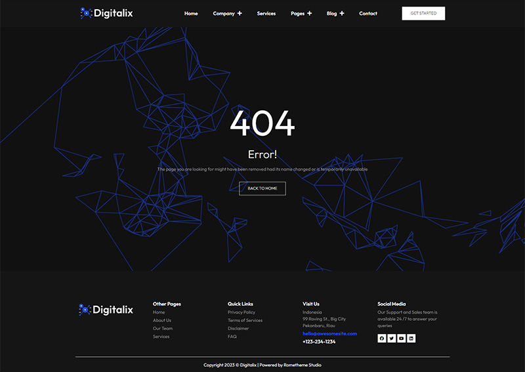Click the hello@awesomesite.com email link
Screen dimensions: 525x372
[x=329, y=333]
